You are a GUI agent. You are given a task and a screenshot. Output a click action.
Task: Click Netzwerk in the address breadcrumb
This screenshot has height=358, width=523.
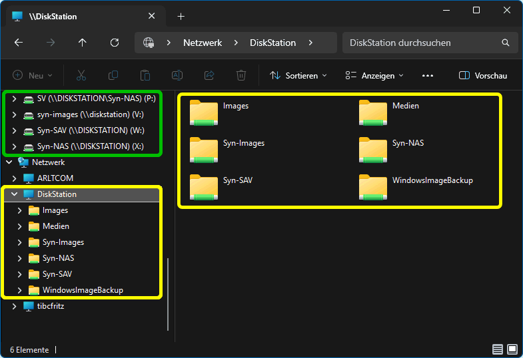pyautogui.click(x=203, y=43)
